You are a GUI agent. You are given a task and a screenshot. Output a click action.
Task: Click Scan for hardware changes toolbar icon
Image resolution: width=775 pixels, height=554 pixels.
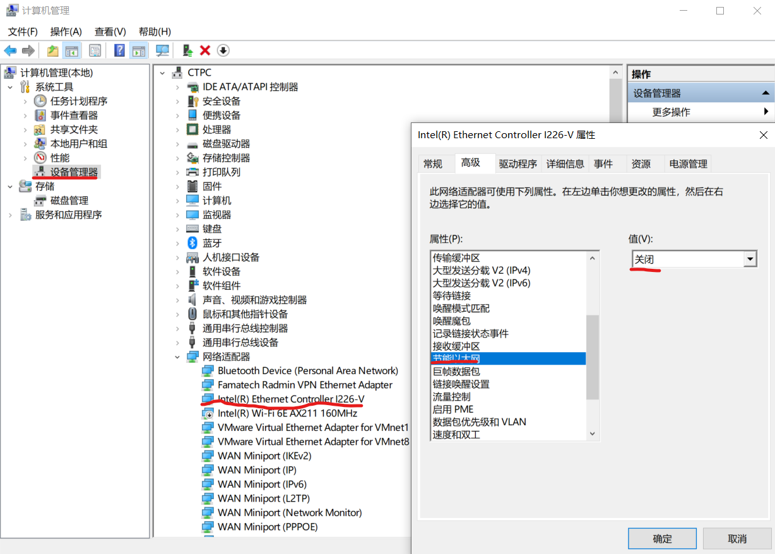(162, 50)
